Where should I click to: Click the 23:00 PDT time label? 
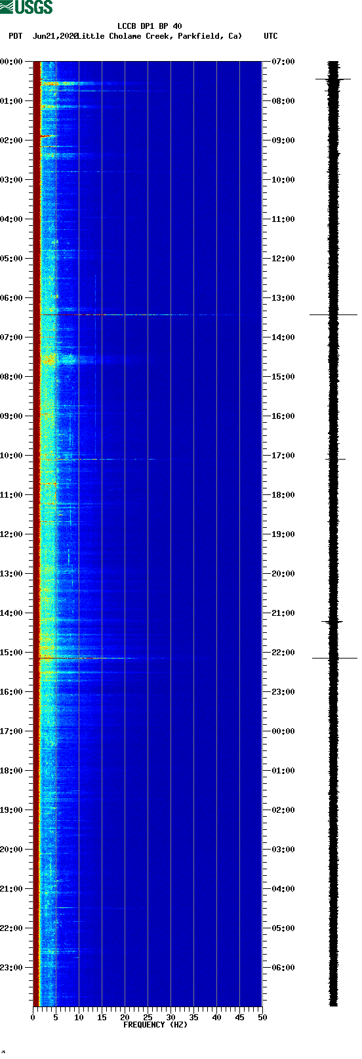coord(12,968)
